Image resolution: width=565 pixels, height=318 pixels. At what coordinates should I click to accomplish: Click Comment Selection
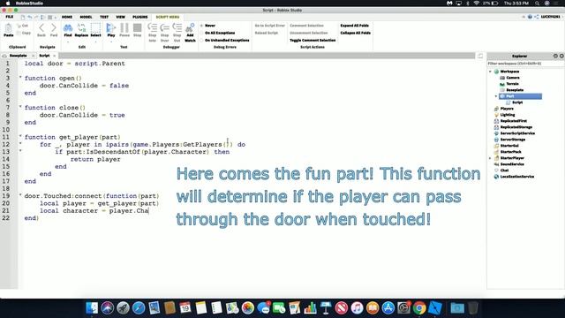pyautogui.click(x=306, y=26)
